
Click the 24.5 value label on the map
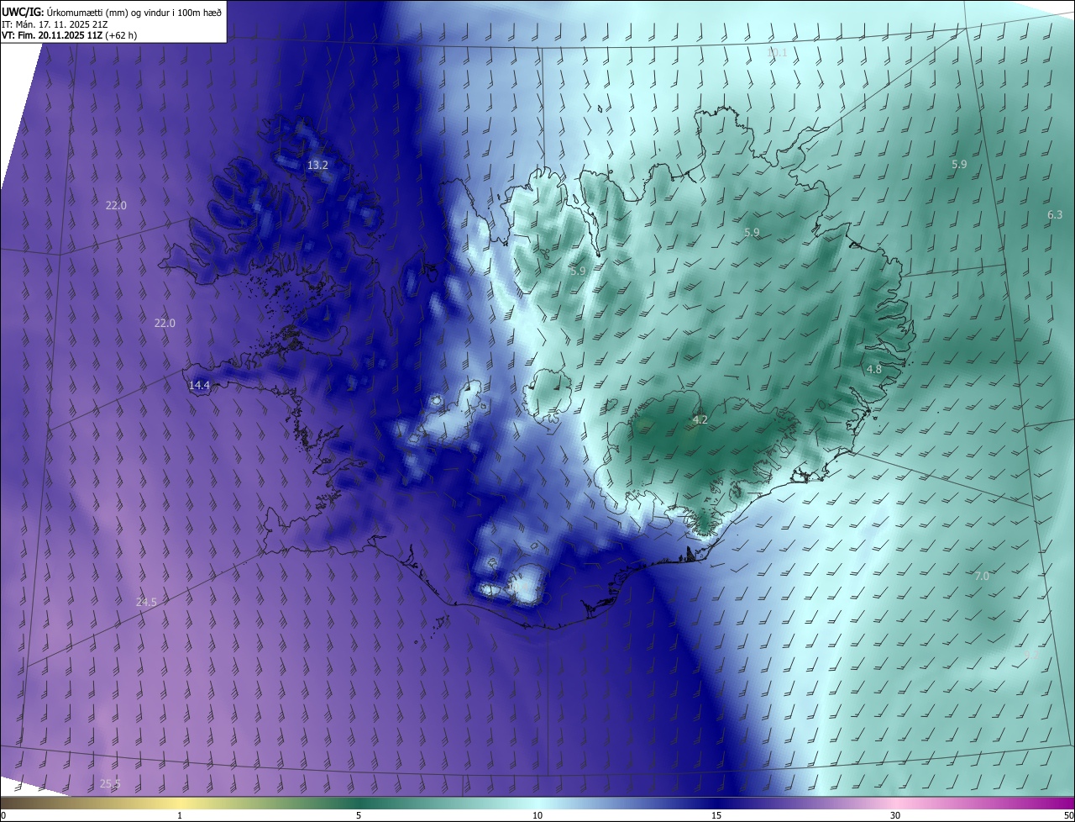coord(146,602)
